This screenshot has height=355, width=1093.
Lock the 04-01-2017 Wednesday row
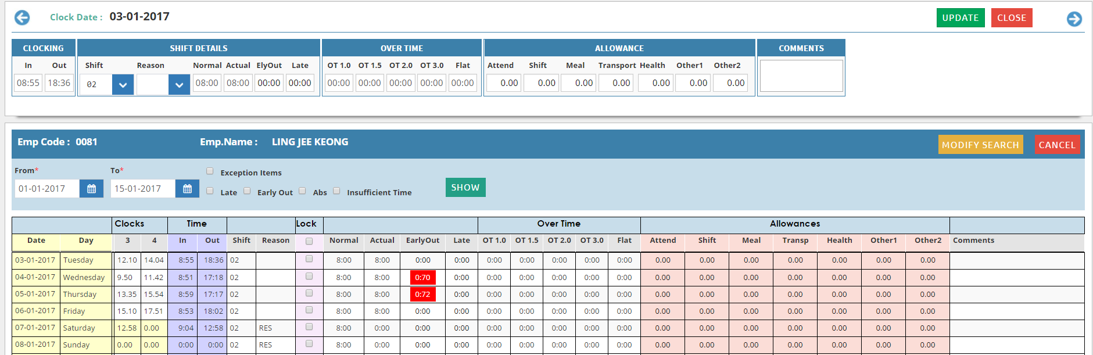point(309,277)
